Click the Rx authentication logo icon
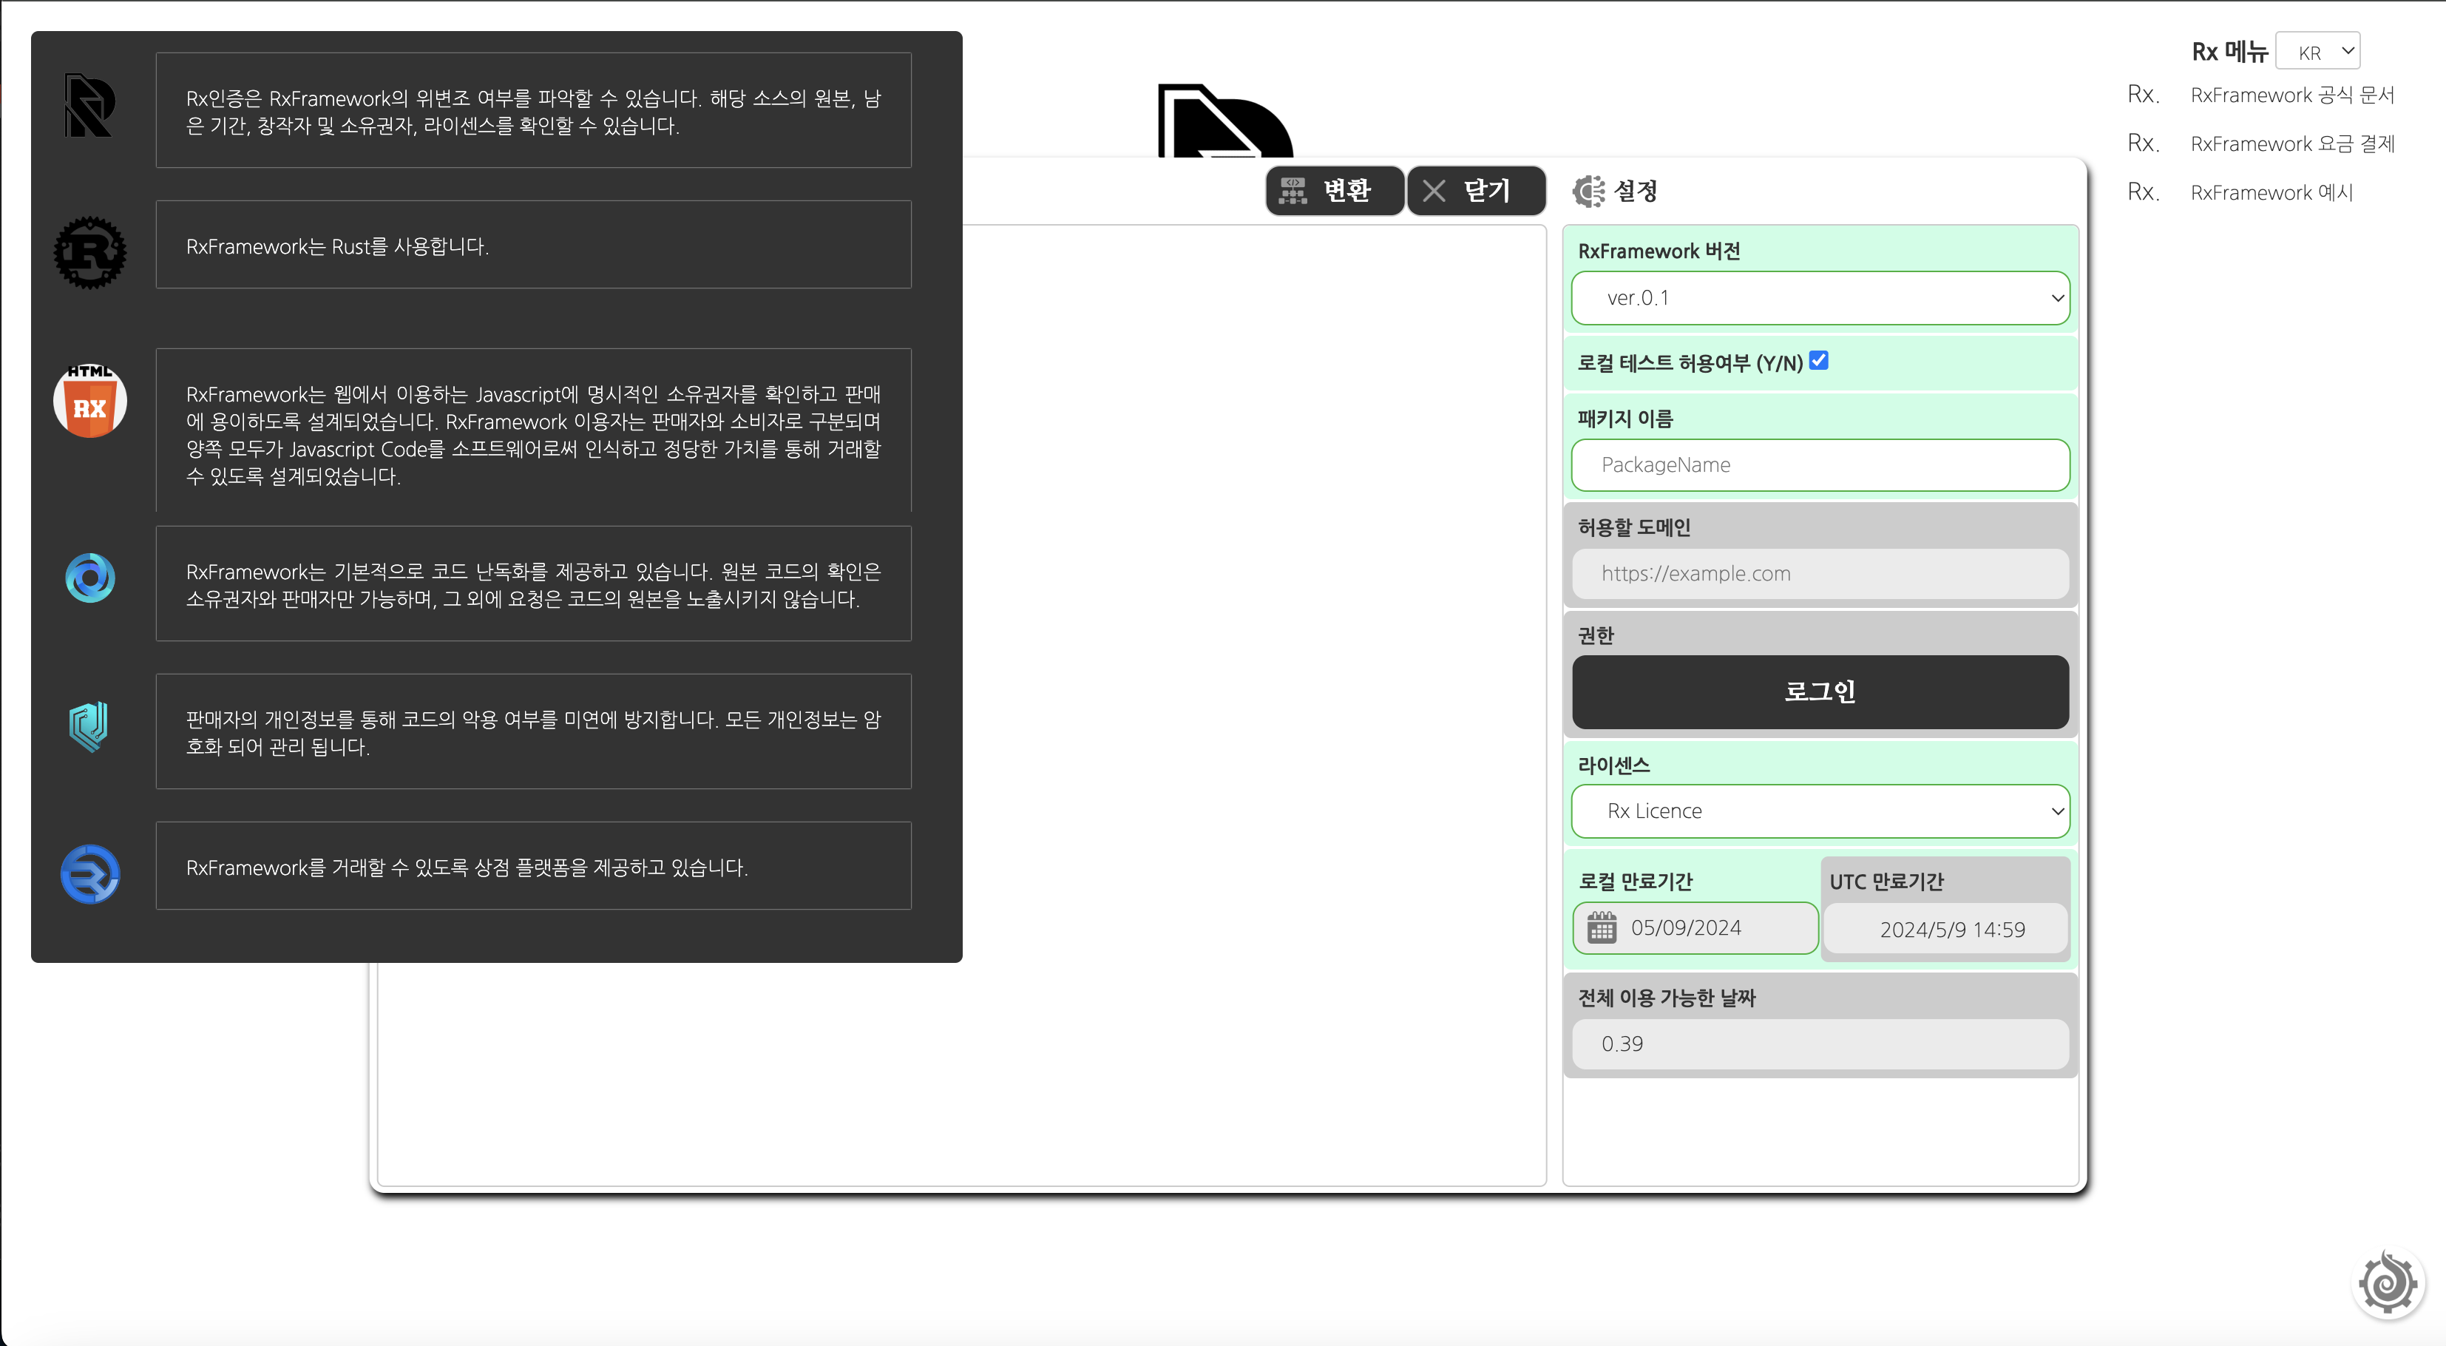Screen dimensions: 2446x1346 click(89, 106)
